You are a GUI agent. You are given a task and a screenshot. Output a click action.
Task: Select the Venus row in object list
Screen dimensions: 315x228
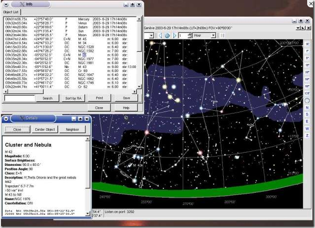click(70, 23)
